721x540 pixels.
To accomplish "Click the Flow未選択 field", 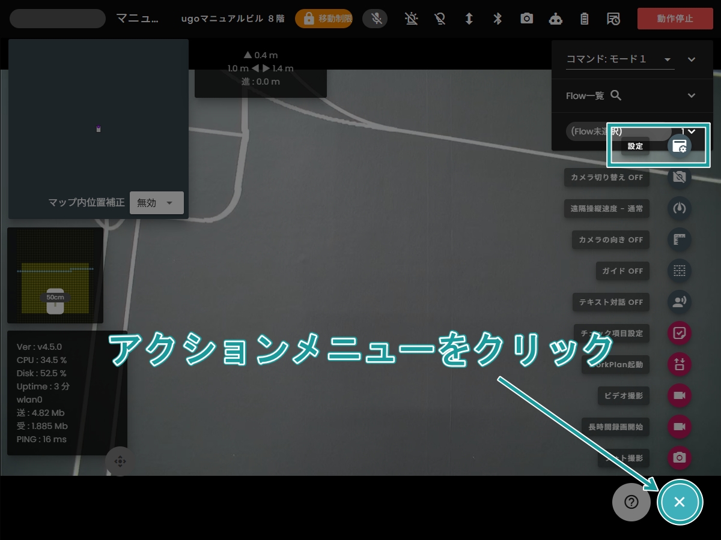I will [619, 131].
